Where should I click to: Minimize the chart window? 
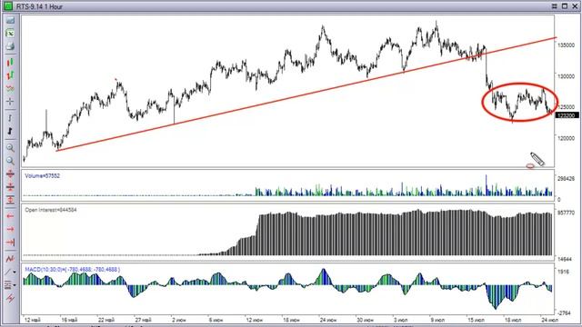pyautogui.click(x=554, y=6)
